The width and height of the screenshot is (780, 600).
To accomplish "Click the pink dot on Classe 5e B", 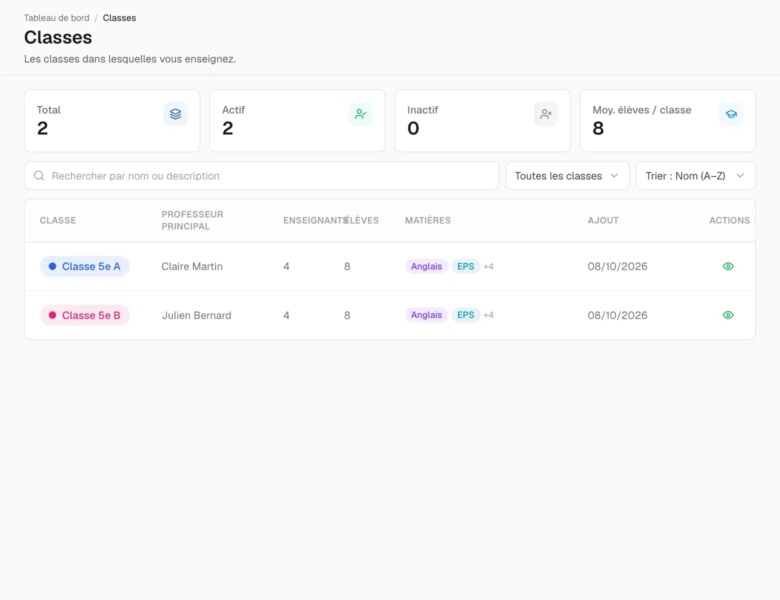I will (52, 315).
